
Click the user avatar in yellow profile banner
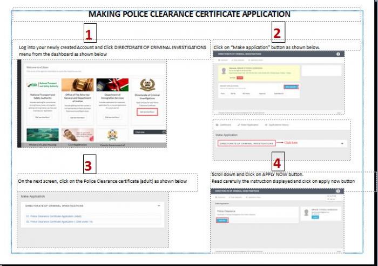click(x=224, y=71)
